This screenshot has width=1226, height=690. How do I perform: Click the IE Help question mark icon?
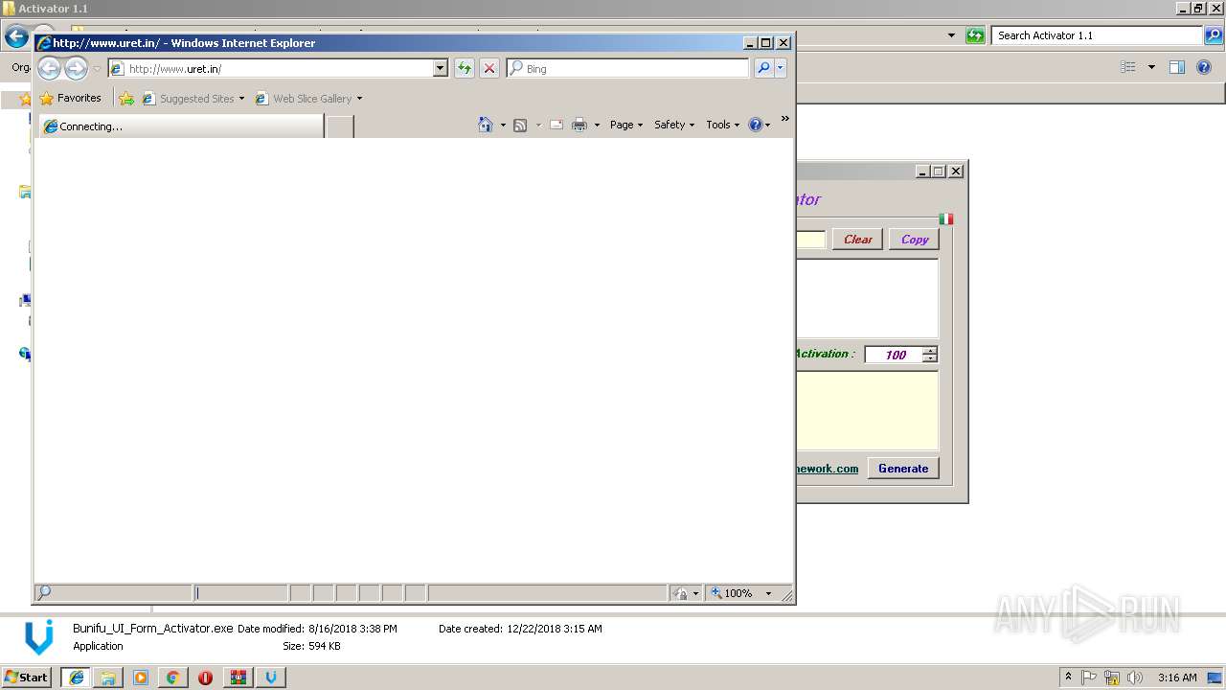coord(756,125)
